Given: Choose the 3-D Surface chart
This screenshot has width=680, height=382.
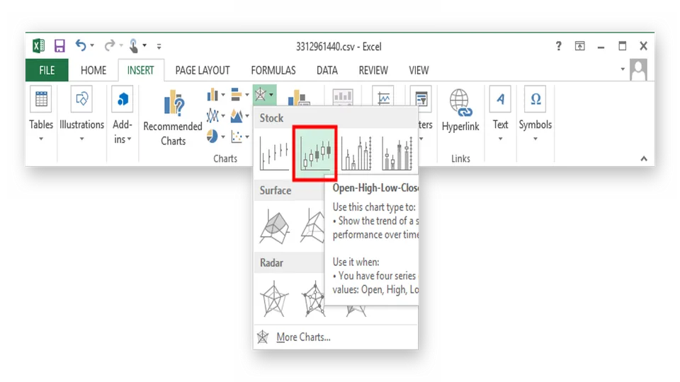Looking at the screenshot, I should [275, 226].
